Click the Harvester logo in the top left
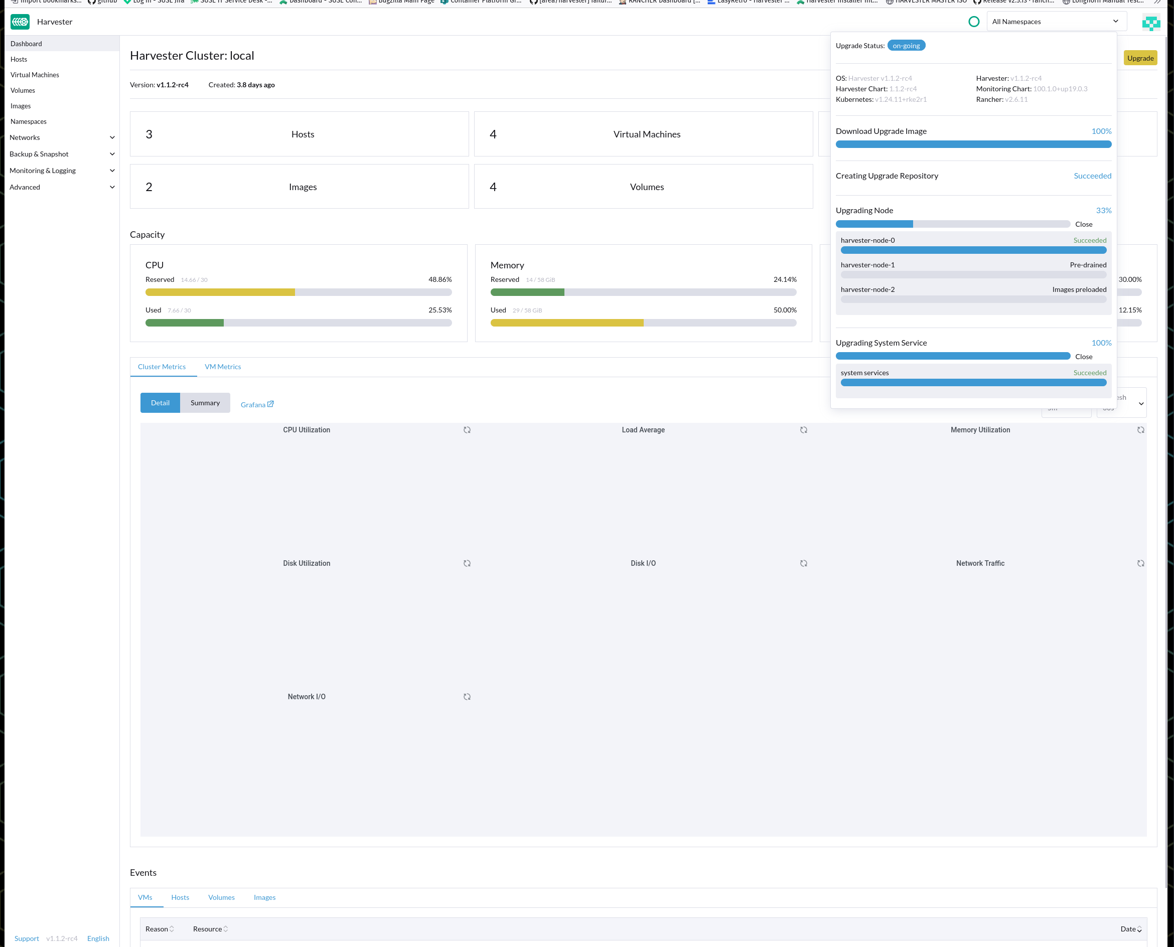The width and height of the screenshot is (1174, 947). (20, 22)
